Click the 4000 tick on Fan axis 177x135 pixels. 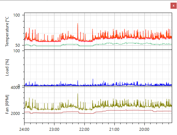[15, 87]
